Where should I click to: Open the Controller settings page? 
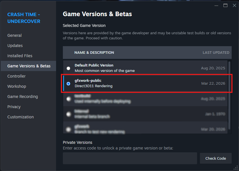pyautogui.click(x=16, y=76)
